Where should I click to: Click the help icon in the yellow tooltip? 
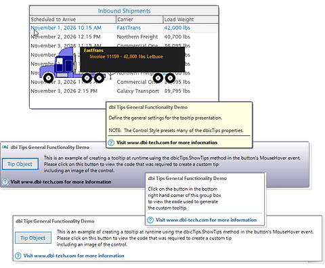[x=111, y=143]
